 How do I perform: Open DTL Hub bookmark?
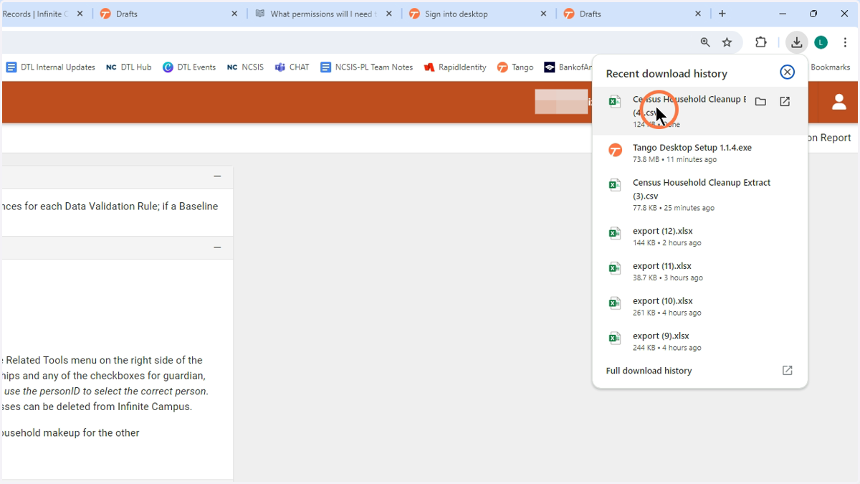pyautogui.click(x=128, y=67)
